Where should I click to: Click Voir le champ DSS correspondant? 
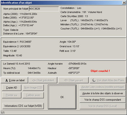pos(103,100)
